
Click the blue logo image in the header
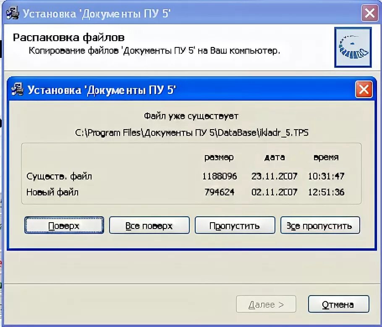click(353, 47)
